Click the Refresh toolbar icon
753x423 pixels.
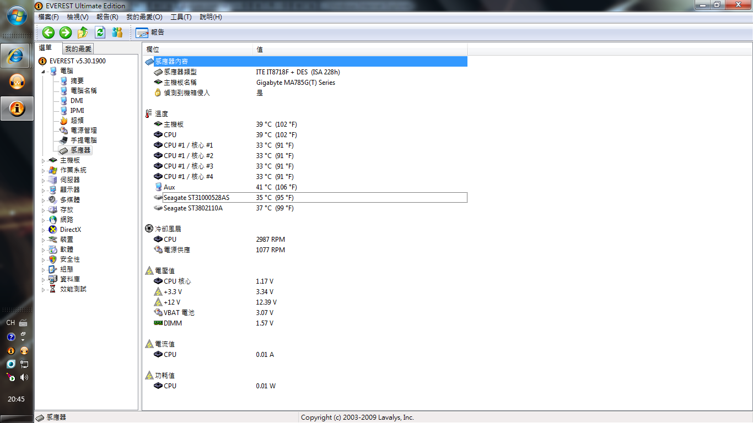pos(100,32)
